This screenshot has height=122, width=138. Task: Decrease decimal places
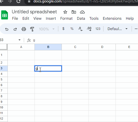(80, 29)
